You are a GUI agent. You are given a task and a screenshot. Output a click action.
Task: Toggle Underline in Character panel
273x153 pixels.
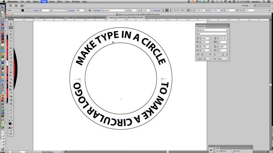[x=223, y=55]
